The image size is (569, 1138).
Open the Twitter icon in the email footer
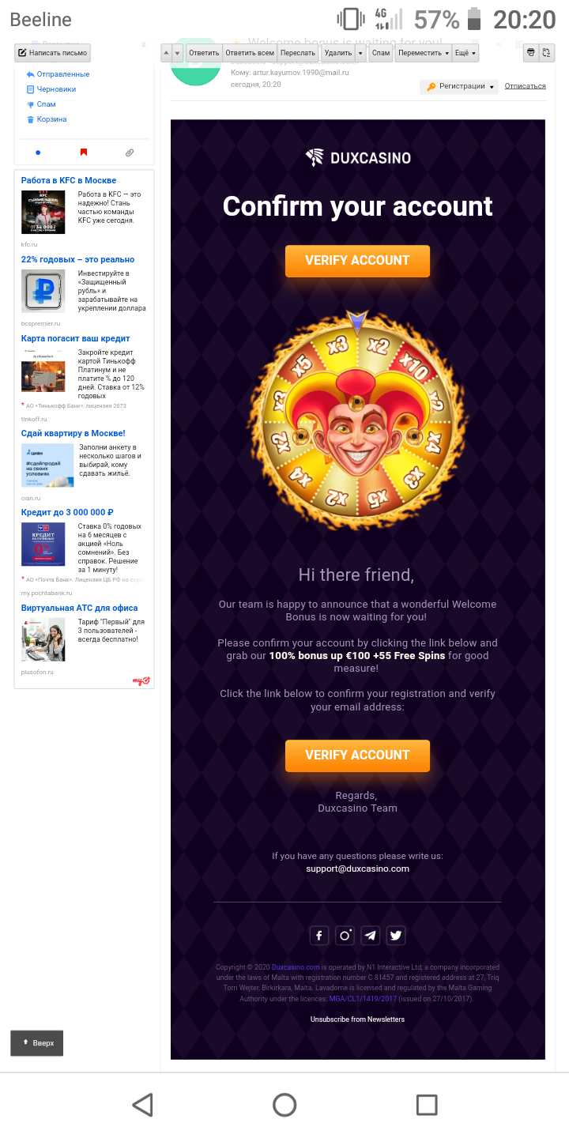pyautogui.click(x=396, y=936)
